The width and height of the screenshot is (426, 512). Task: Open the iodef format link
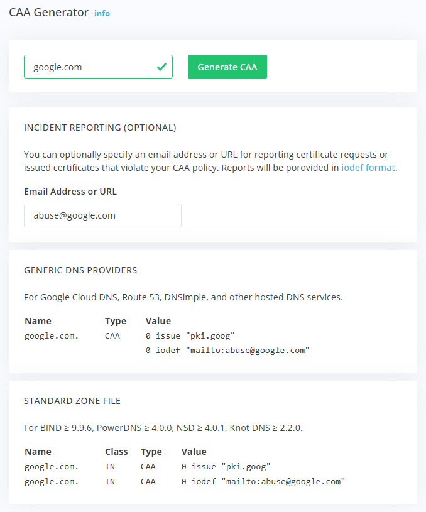click(x=368, y=167)
